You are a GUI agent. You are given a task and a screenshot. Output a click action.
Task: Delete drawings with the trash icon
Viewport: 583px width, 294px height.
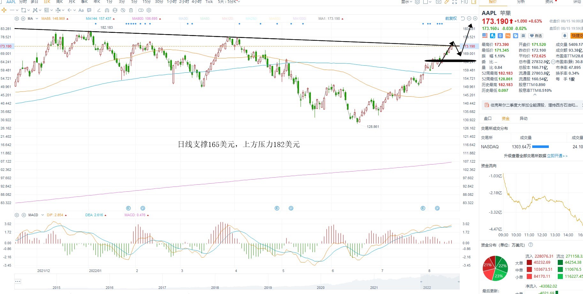coord(131,10)
